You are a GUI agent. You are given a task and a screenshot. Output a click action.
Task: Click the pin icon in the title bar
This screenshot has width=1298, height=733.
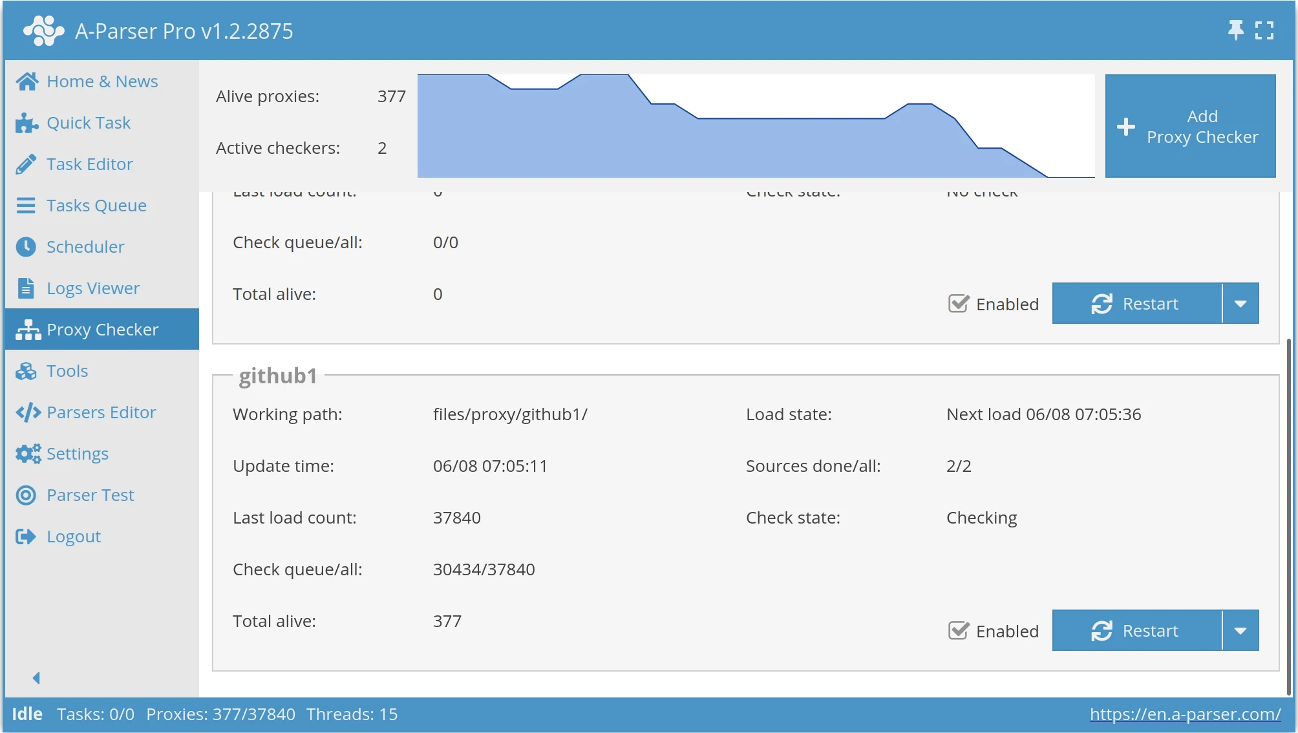(x=1236, y=30)
